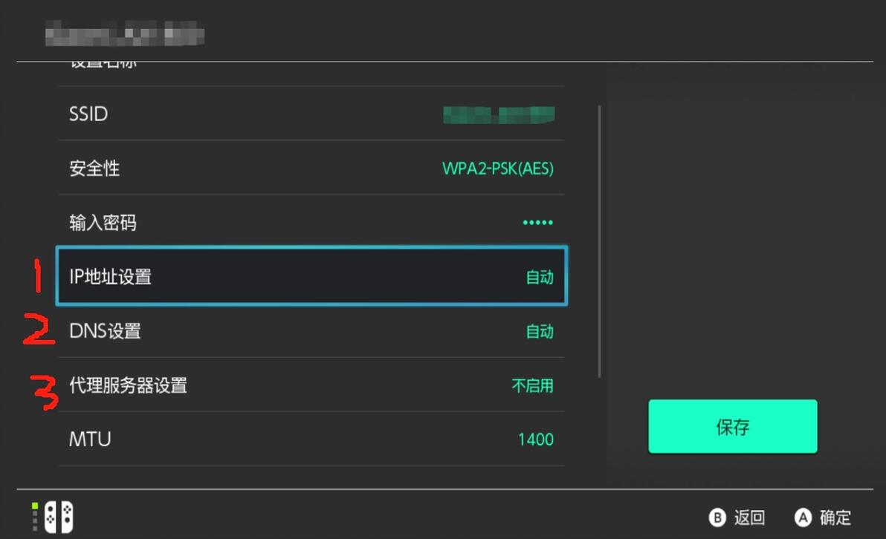The image size is (886, 539).
Task: Go back using the 返回 label
Action: 748,517
